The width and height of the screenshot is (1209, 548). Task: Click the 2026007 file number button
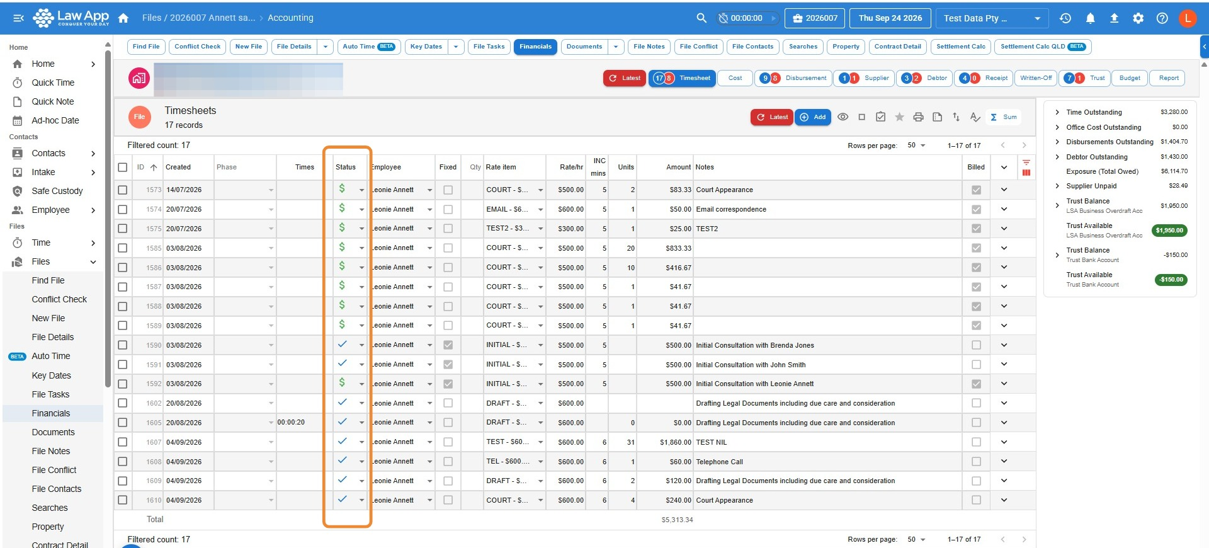tap(815, 18)
